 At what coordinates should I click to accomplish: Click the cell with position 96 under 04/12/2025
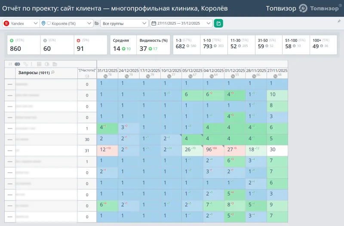click(x=213, y=150)
